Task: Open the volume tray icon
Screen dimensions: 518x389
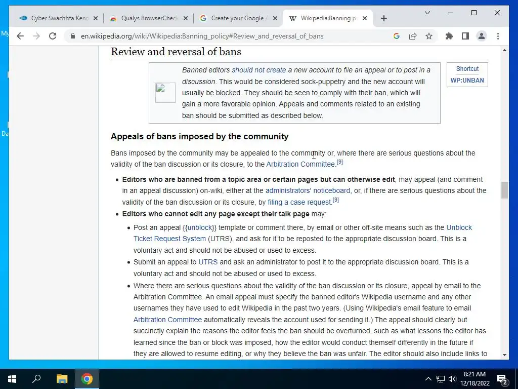Action: 452,379
